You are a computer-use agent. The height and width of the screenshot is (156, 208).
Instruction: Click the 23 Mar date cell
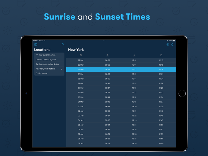[81, 65]
